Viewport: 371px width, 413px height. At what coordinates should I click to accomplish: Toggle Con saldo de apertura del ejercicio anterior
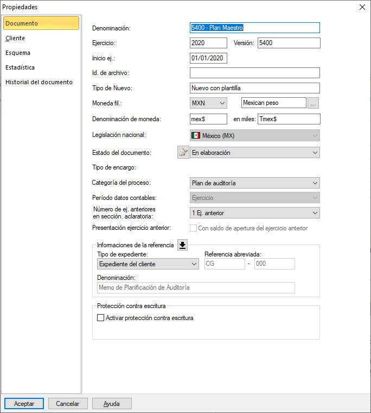pos(193,228)
